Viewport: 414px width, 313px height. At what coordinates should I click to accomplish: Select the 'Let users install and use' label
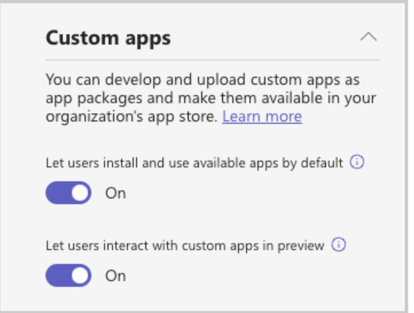pyautogui.click(x=194, y=163)
